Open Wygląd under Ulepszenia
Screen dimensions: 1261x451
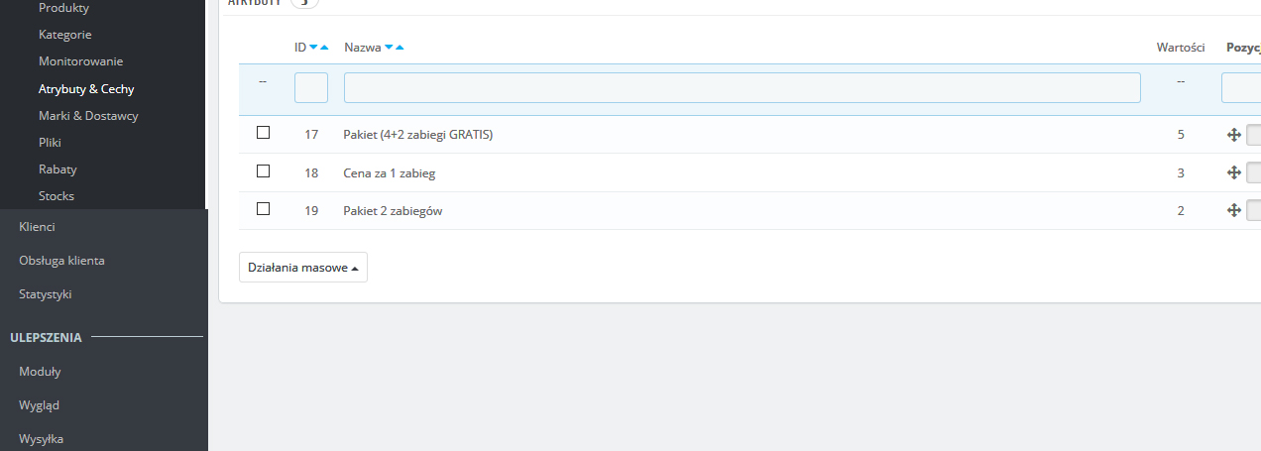(x=40, y=405)
